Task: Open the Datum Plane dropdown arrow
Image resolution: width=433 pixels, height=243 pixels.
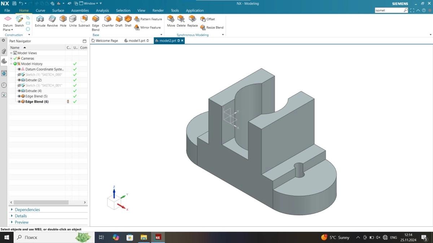Action: tap(12, 30)
